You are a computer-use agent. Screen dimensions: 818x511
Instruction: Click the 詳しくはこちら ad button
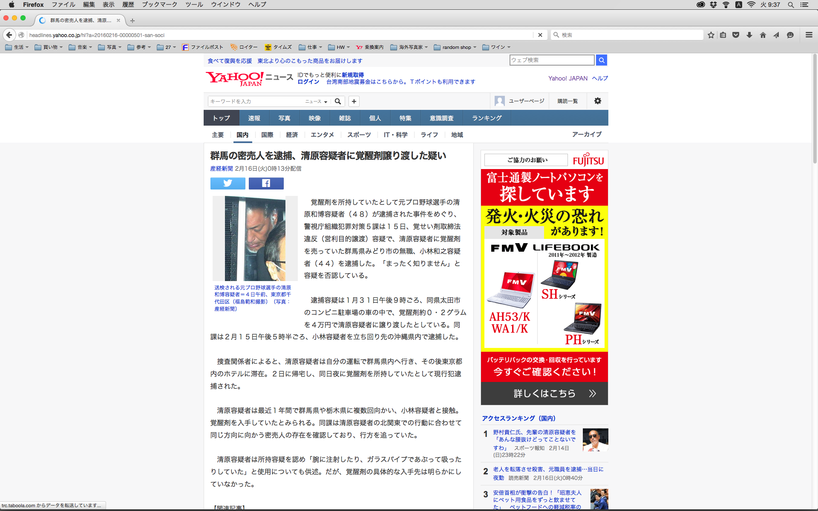(544, 393)
